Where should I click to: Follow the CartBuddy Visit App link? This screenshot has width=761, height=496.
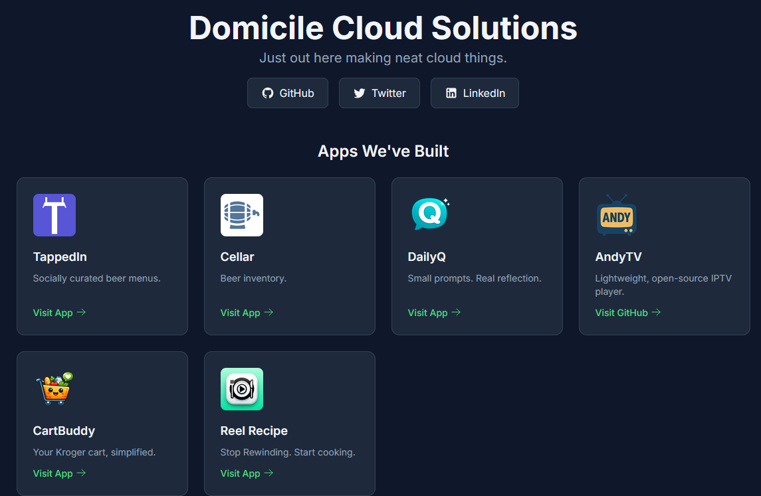pyautogui.click(x=59, y=473)
